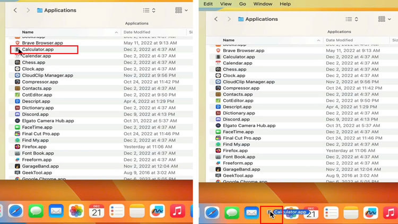Open Mail from the left Dock

coord(56,211)
